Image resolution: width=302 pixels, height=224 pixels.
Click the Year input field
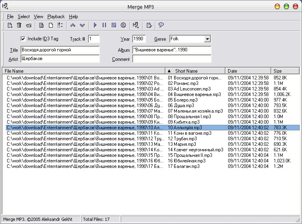pyautogui.click(x=139, y=39)
